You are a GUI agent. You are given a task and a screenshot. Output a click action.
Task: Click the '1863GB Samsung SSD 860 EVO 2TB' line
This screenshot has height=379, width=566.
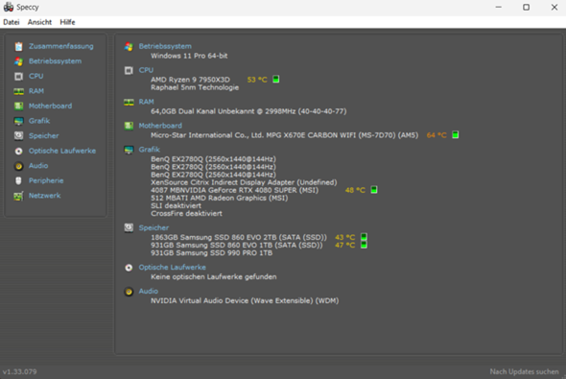coord(239,237)
